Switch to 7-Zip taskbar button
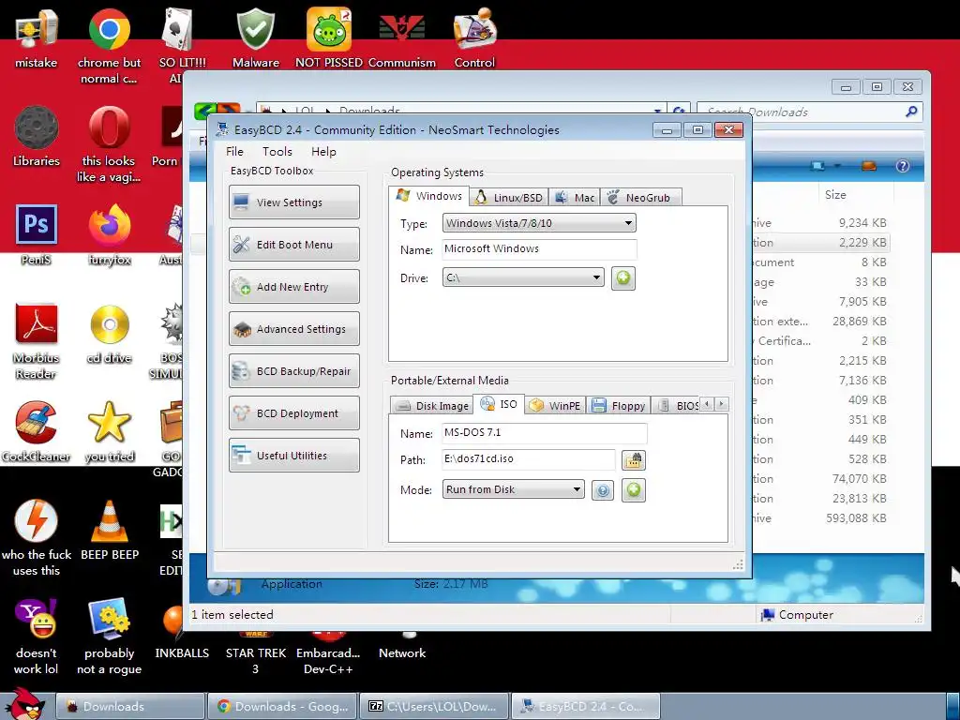This screenshot has width=960, height=720. click(x=433, y=707)
